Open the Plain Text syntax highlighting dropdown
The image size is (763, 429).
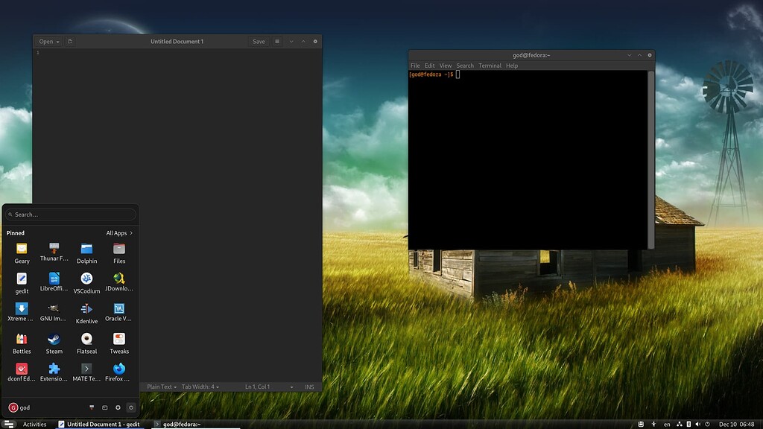point(162,387)
